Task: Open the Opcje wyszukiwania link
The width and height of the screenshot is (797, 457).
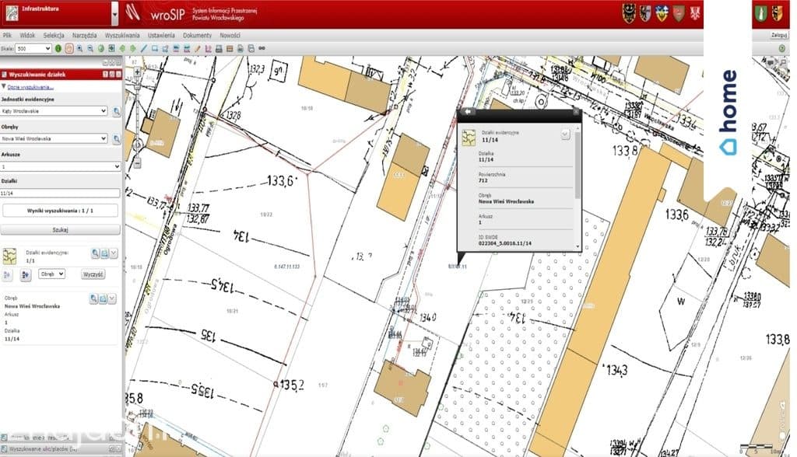Action: coord(30,87)
